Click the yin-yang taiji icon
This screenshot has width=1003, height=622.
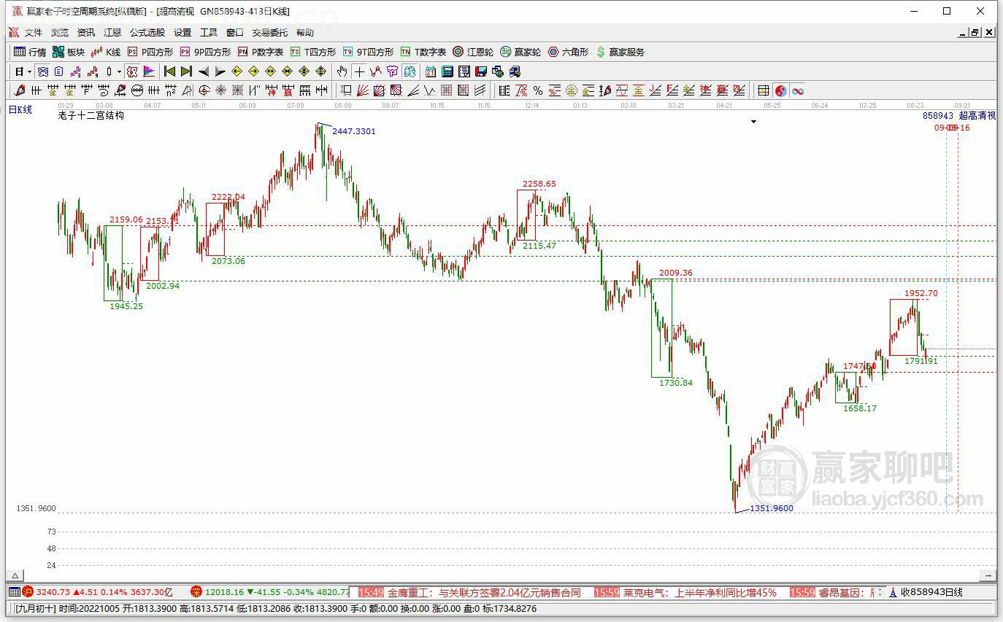click(780, 90)
